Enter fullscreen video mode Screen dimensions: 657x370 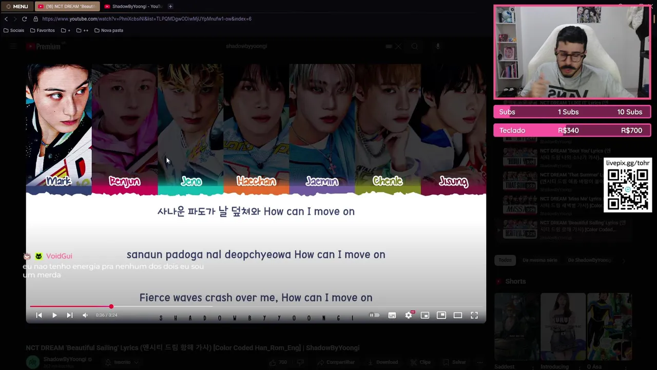tap(474, 315)
